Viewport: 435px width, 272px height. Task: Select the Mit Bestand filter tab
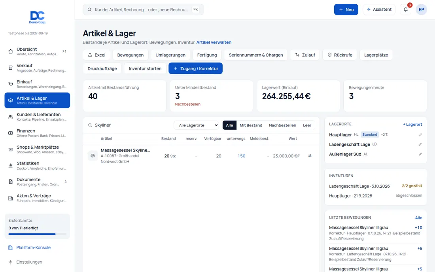pos(251,125)
